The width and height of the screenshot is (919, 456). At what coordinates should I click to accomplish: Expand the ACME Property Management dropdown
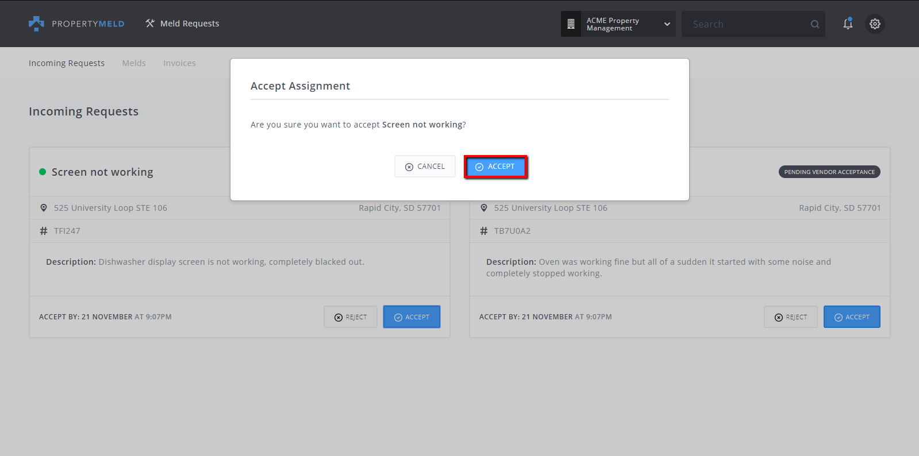667,24
